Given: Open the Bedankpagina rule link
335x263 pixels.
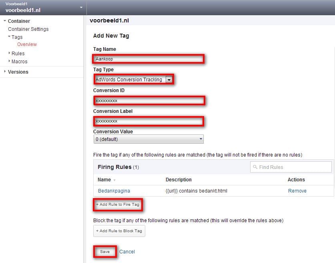Looking at the screenshot, I should pyautogui.click(x=114, y=191).
